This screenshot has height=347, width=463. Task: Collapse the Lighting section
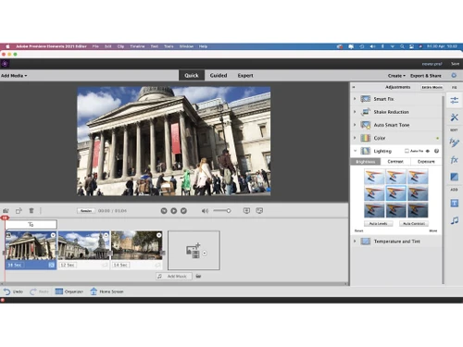pyautogui.click(x=355, y=151)
